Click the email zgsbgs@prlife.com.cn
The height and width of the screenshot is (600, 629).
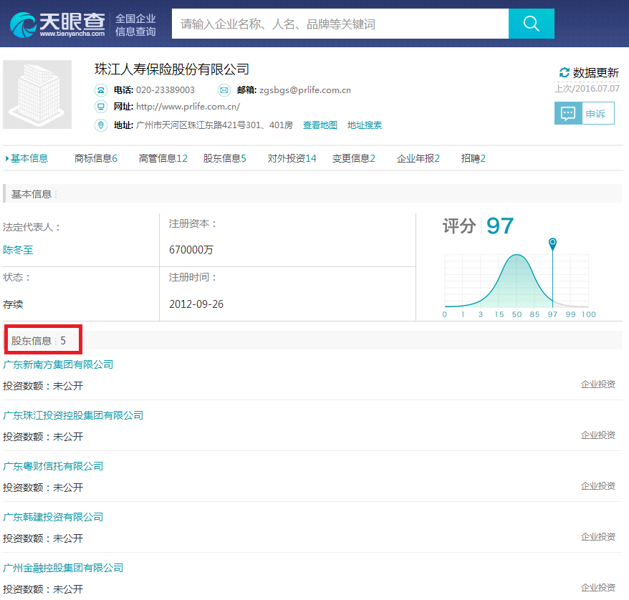(305, 90)
